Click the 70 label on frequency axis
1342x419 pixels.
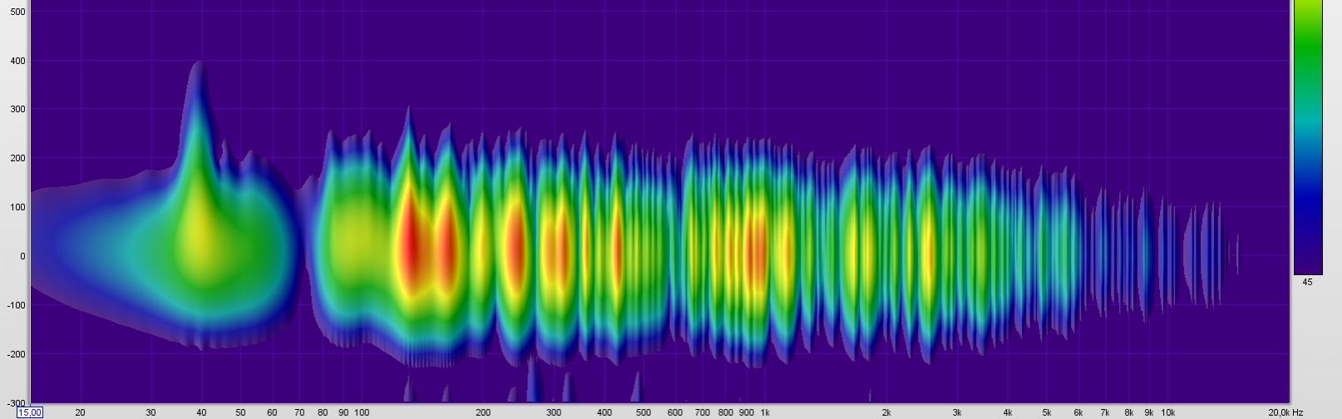tap(299, 412)
